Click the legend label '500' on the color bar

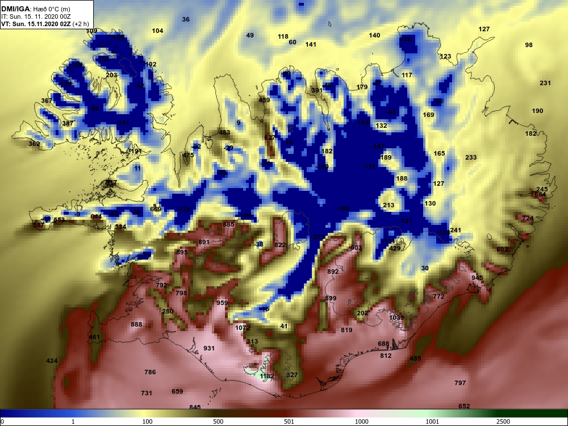coord(218,421)
